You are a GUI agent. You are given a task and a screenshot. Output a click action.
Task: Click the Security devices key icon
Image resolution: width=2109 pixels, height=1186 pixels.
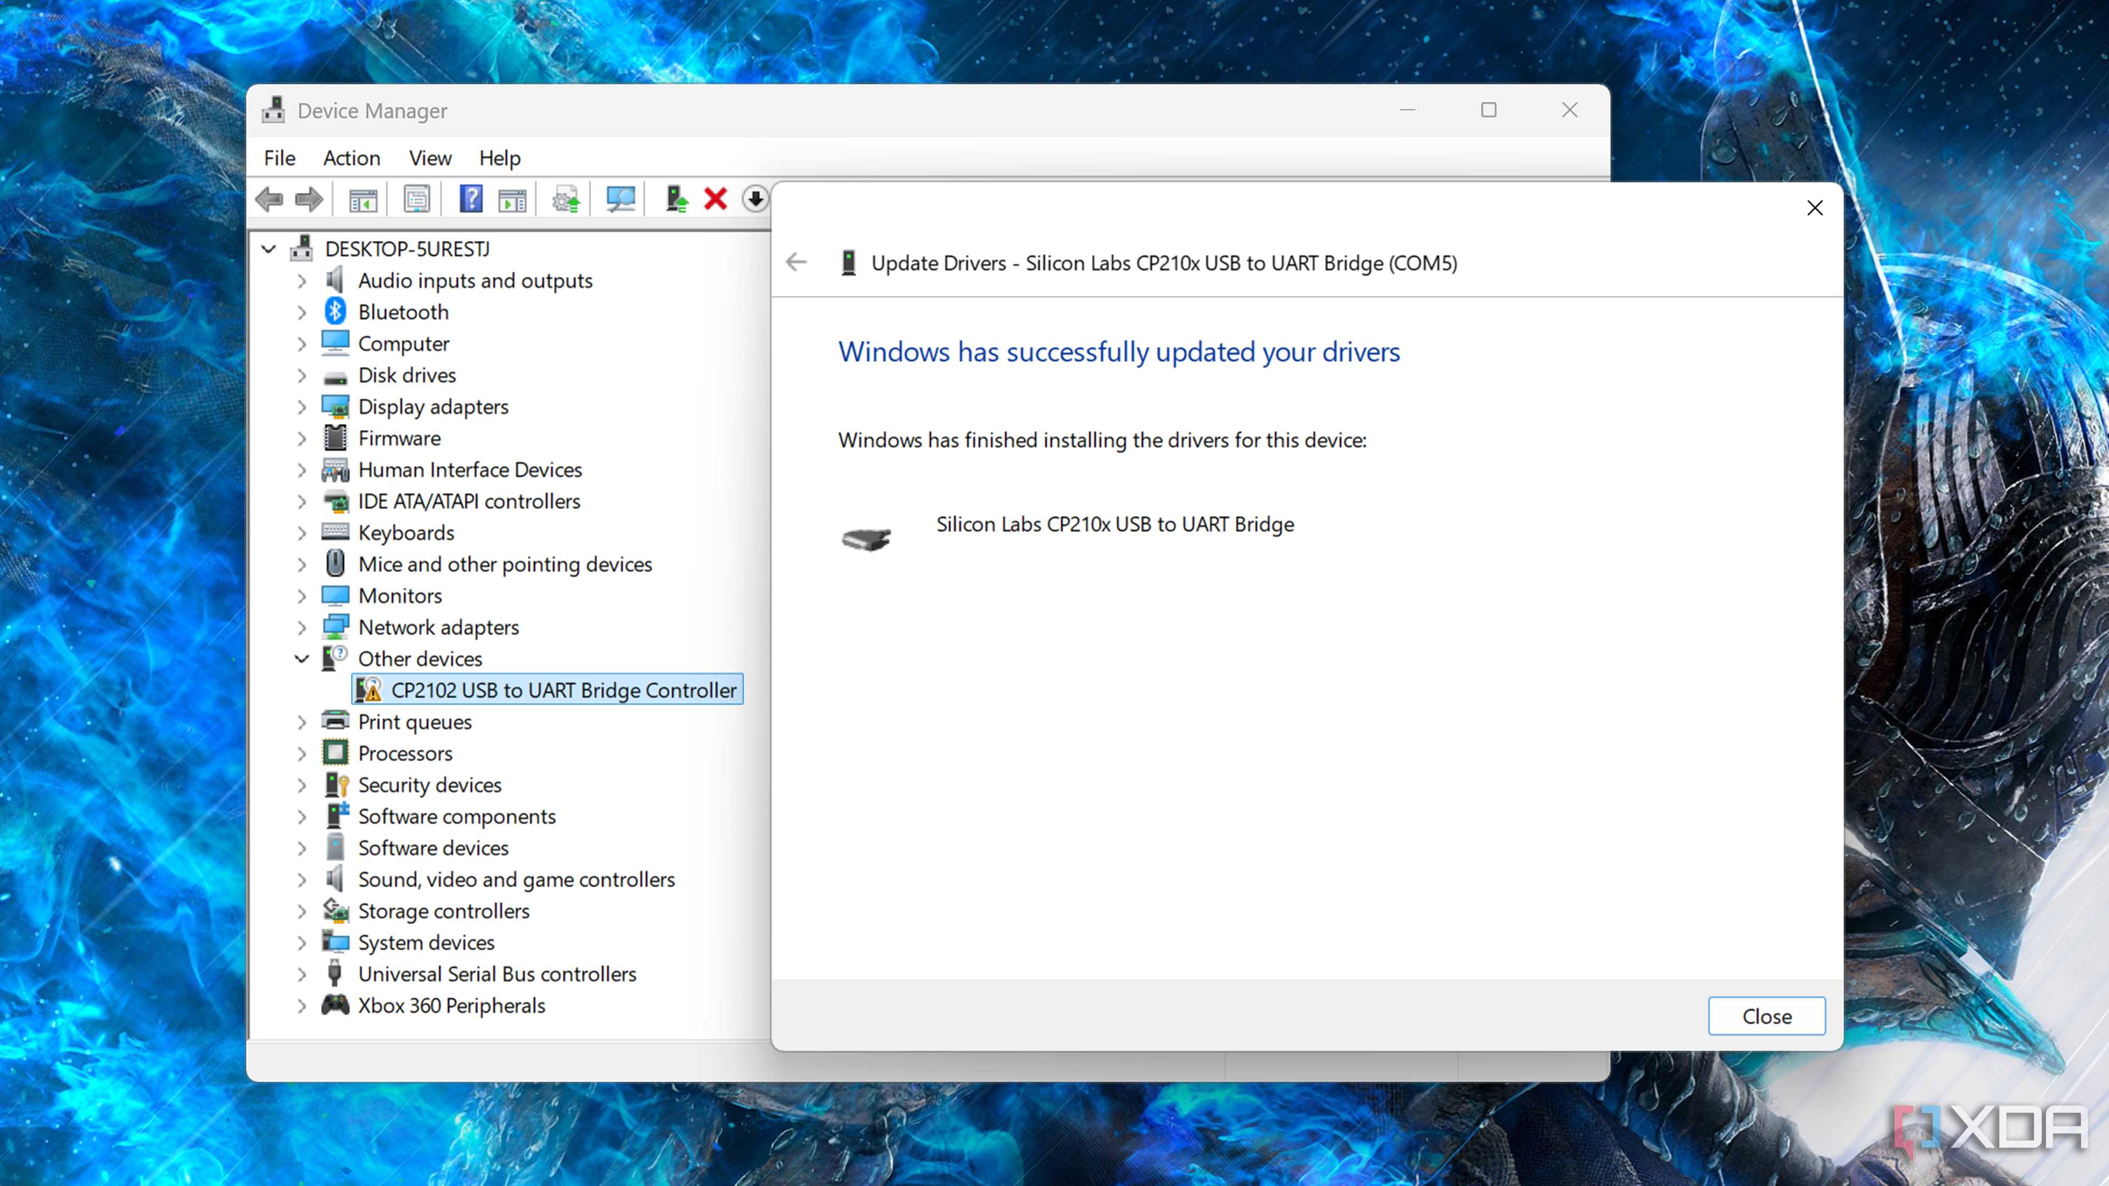(x=336, y=784)
